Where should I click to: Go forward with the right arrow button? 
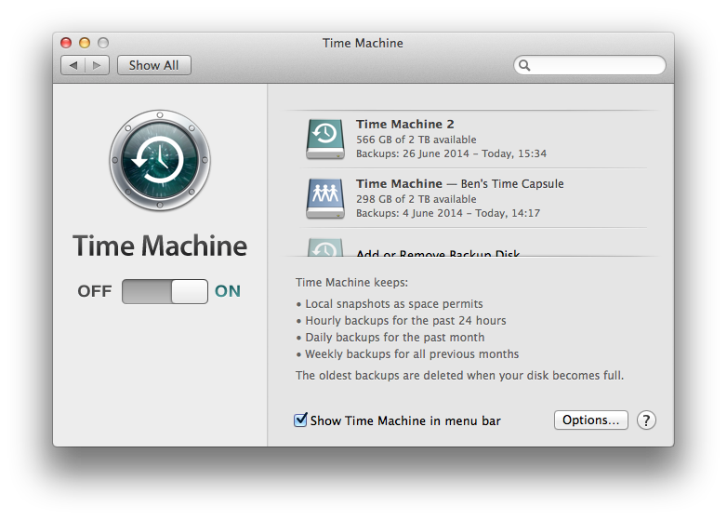(97, 65)
